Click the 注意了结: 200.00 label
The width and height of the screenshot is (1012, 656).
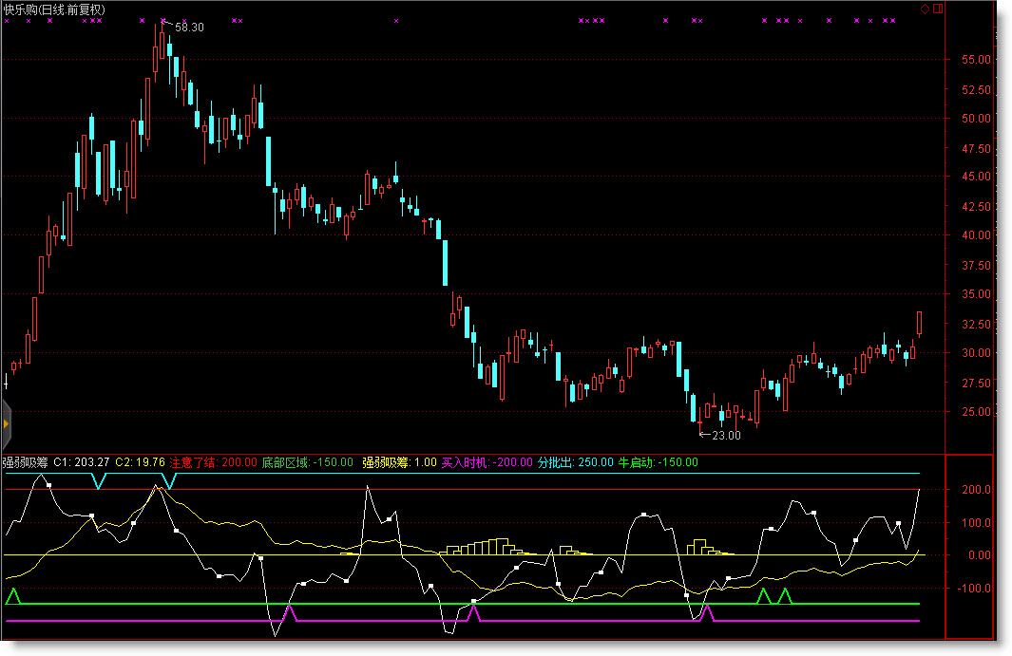click(x=213, y=462)
